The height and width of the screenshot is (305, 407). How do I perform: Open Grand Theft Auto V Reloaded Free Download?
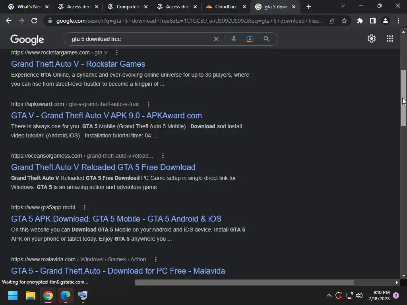coord(103,167)
